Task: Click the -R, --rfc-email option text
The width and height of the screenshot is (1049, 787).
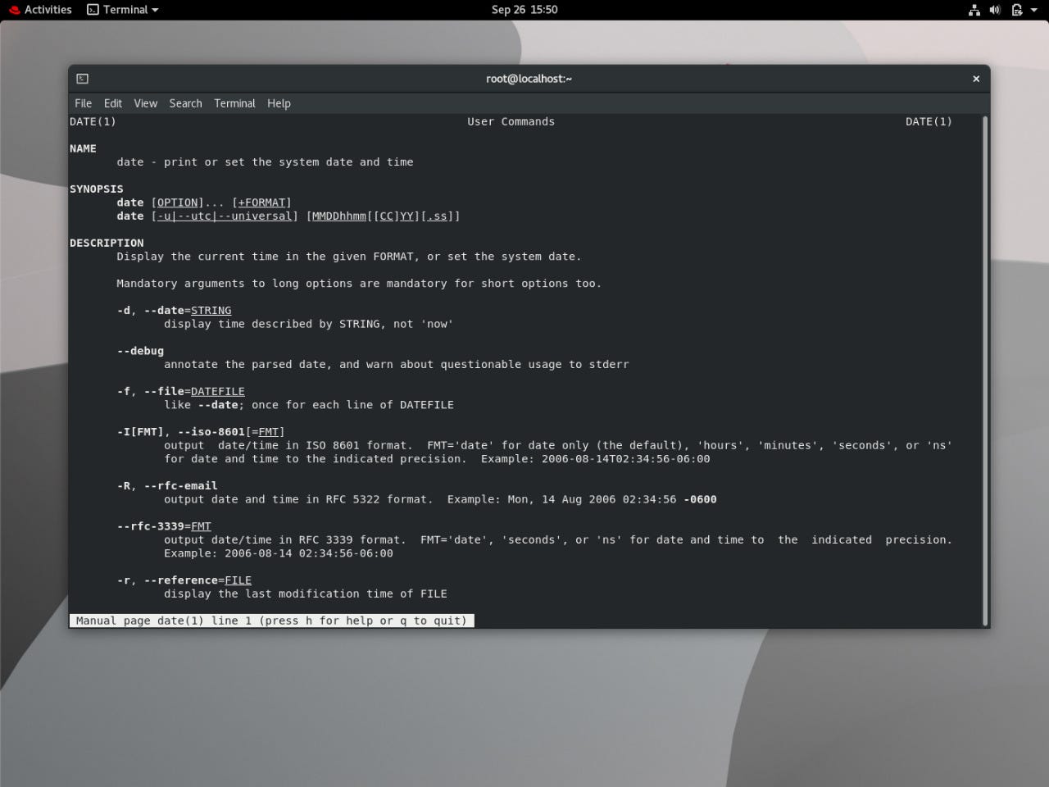Action: click(167, 486)
